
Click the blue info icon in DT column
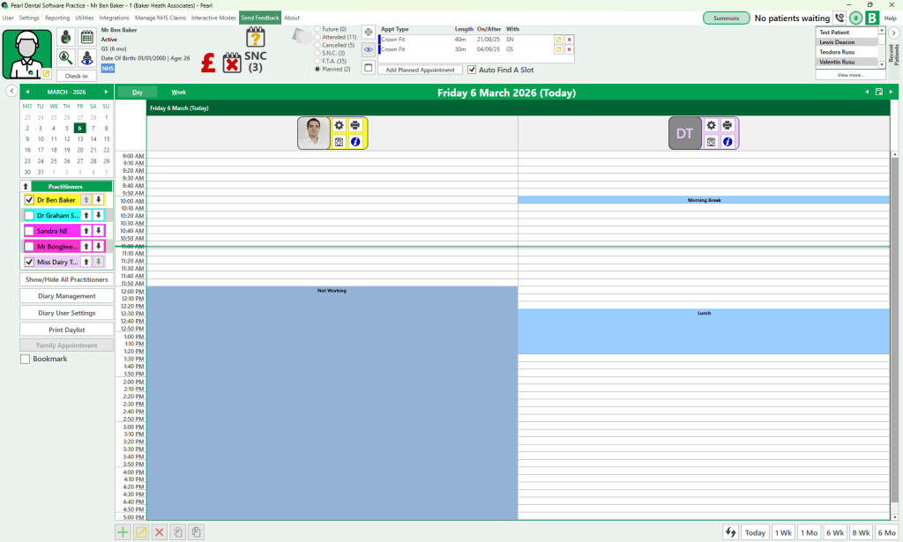pyautogui.click(x=728, y=141)
